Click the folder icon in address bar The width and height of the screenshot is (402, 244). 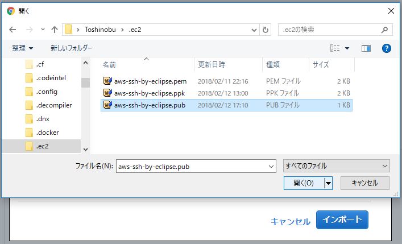[x=68, y=30]
